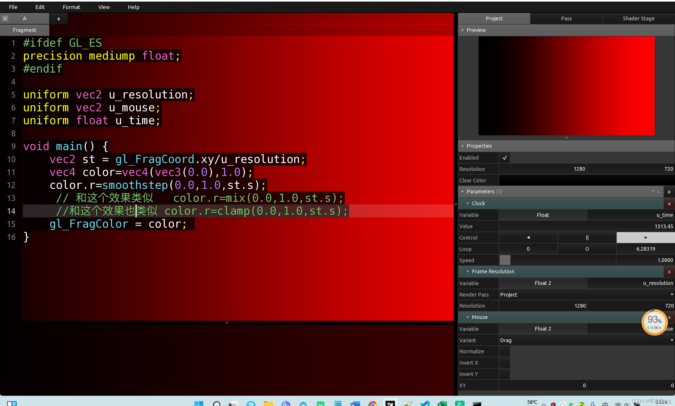This screenshot has width=675, height=406.
Task: Click the Clear Color swatch field
Action: 586,180
